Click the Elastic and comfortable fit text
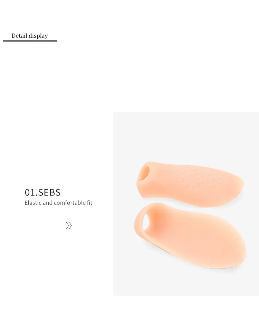Viewport: 259px width, 322px height. tap(58, 203)
